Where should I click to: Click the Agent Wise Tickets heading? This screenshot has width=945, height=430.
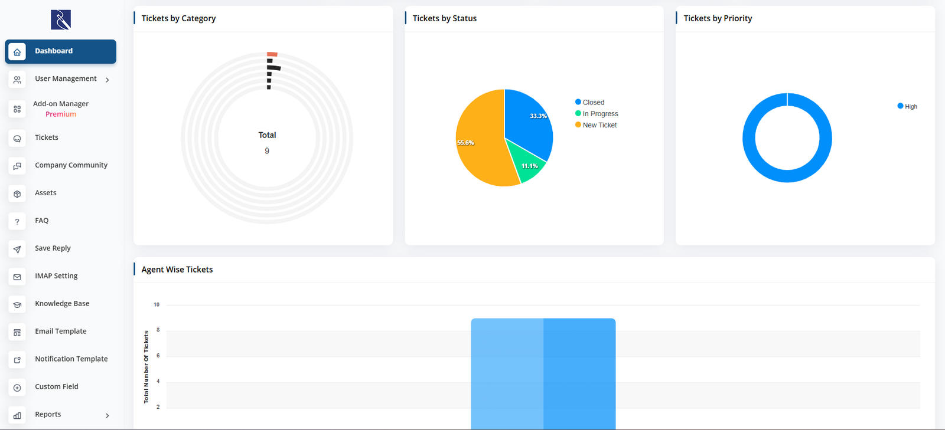(177, 270)
